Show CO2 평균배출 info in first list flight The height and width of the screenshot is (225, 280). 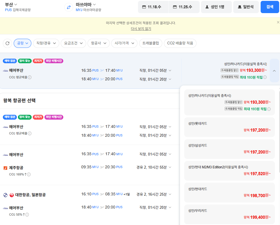click(30, 134)
